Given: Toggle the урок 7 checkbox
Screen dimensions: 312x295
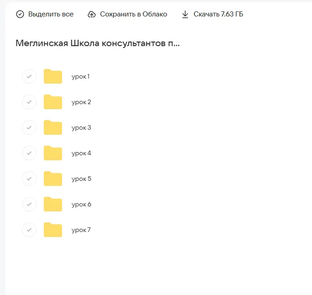Looking at the screenshot, I should (x=29, y=230).
